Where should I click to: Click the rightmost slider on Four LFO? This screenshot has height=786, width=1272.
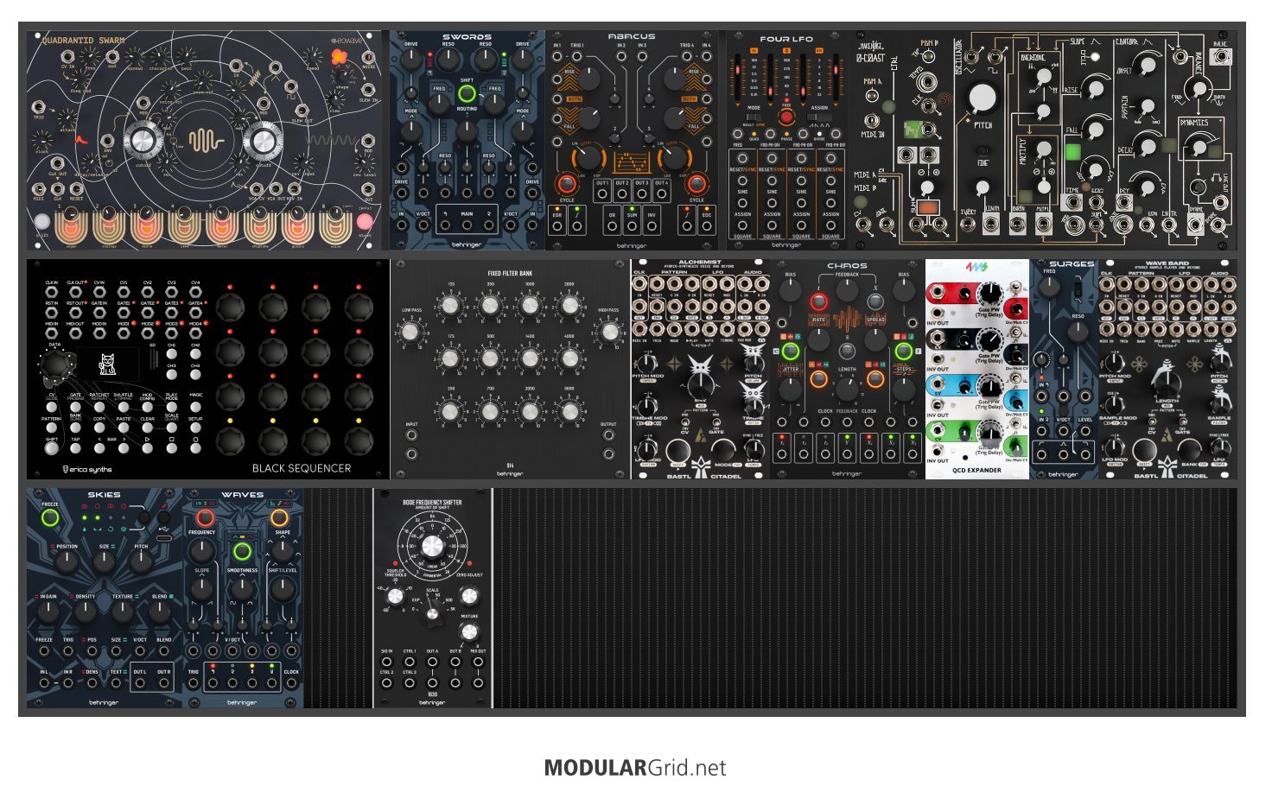[836, 79]
